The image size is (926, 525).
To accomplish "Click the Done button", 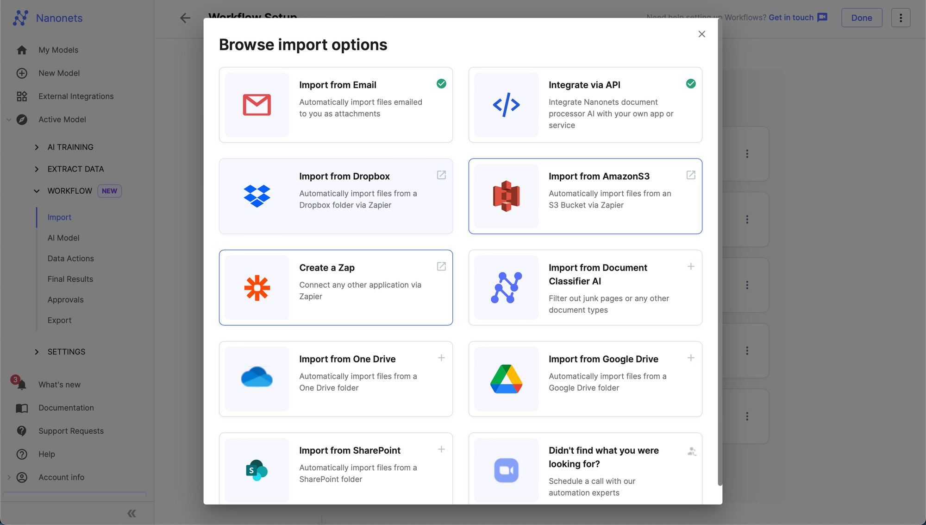I will tap(861, 18).
